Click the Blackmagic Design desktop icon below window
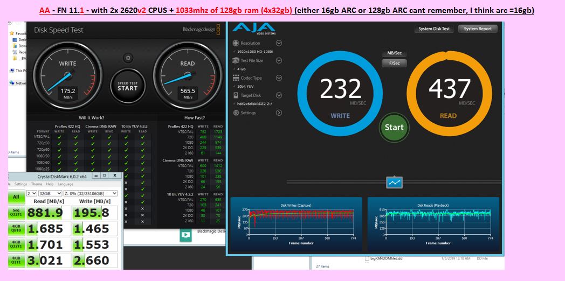Screen dimensions: 565x281 pos(185,236)
